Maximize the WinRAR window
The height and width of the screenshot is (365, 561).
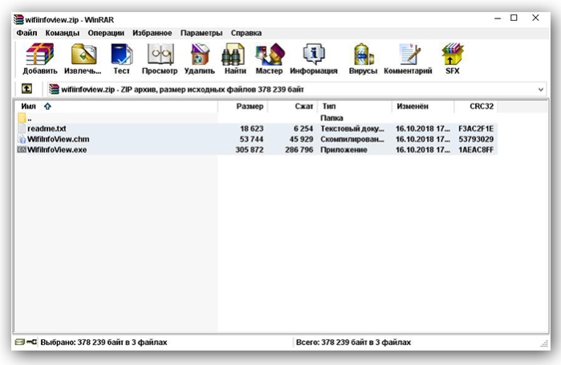(514, 18)
